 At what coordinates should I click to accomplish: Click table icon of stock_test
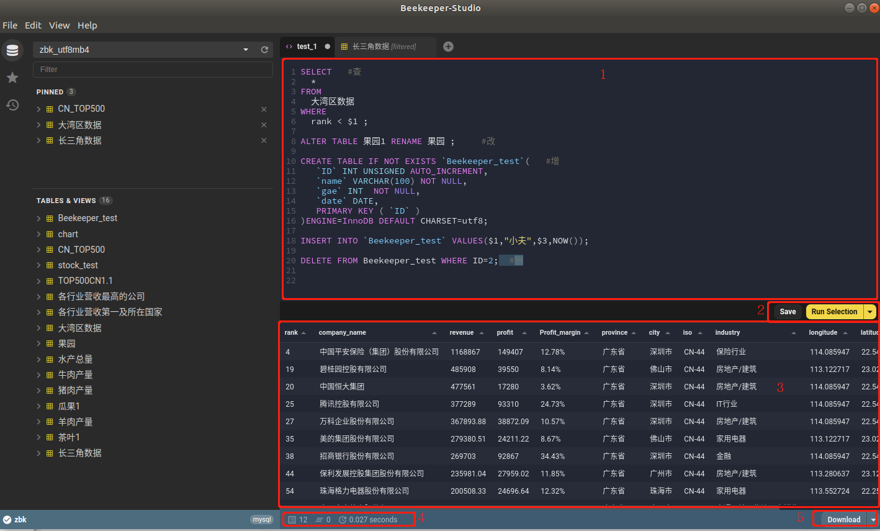[x=50, y=265]
